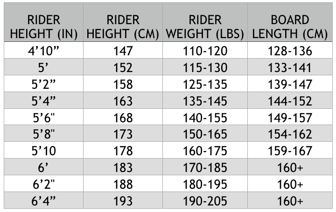Click the Rider Height (IN) column header
The image size is (336, 212).
point(43,22)
